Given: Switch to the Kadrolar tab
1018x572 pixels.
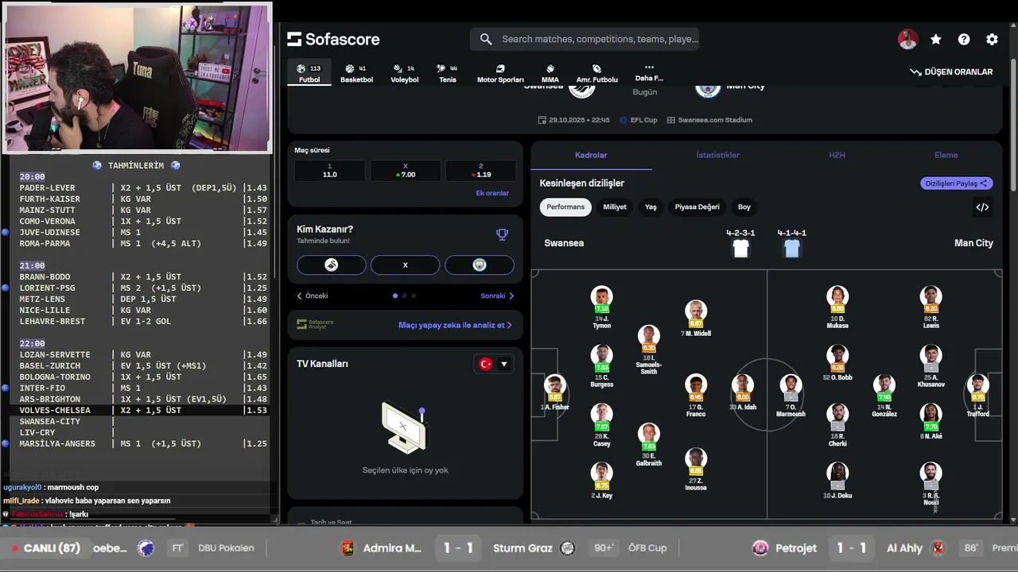Looking at the screenshot, I should [x=591, y=155].
